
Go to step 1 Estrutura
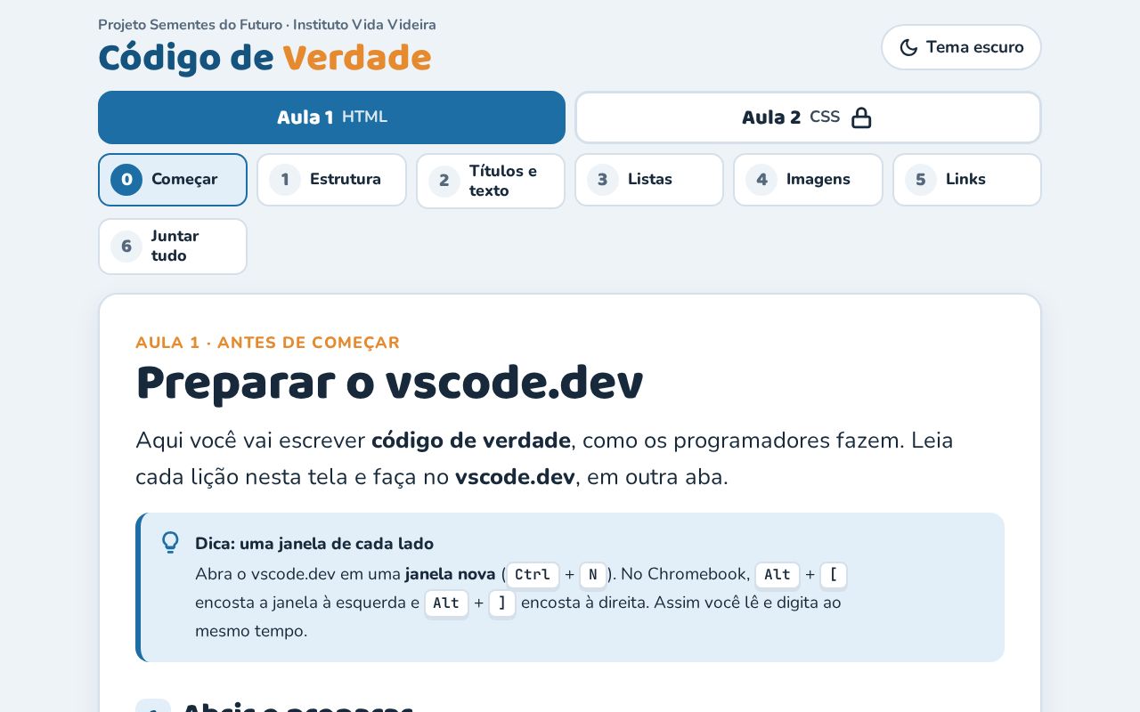coord(331,180)
